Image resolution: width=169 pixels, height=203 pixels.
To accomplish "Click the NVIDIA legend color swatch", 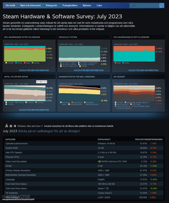I will 32,63.
